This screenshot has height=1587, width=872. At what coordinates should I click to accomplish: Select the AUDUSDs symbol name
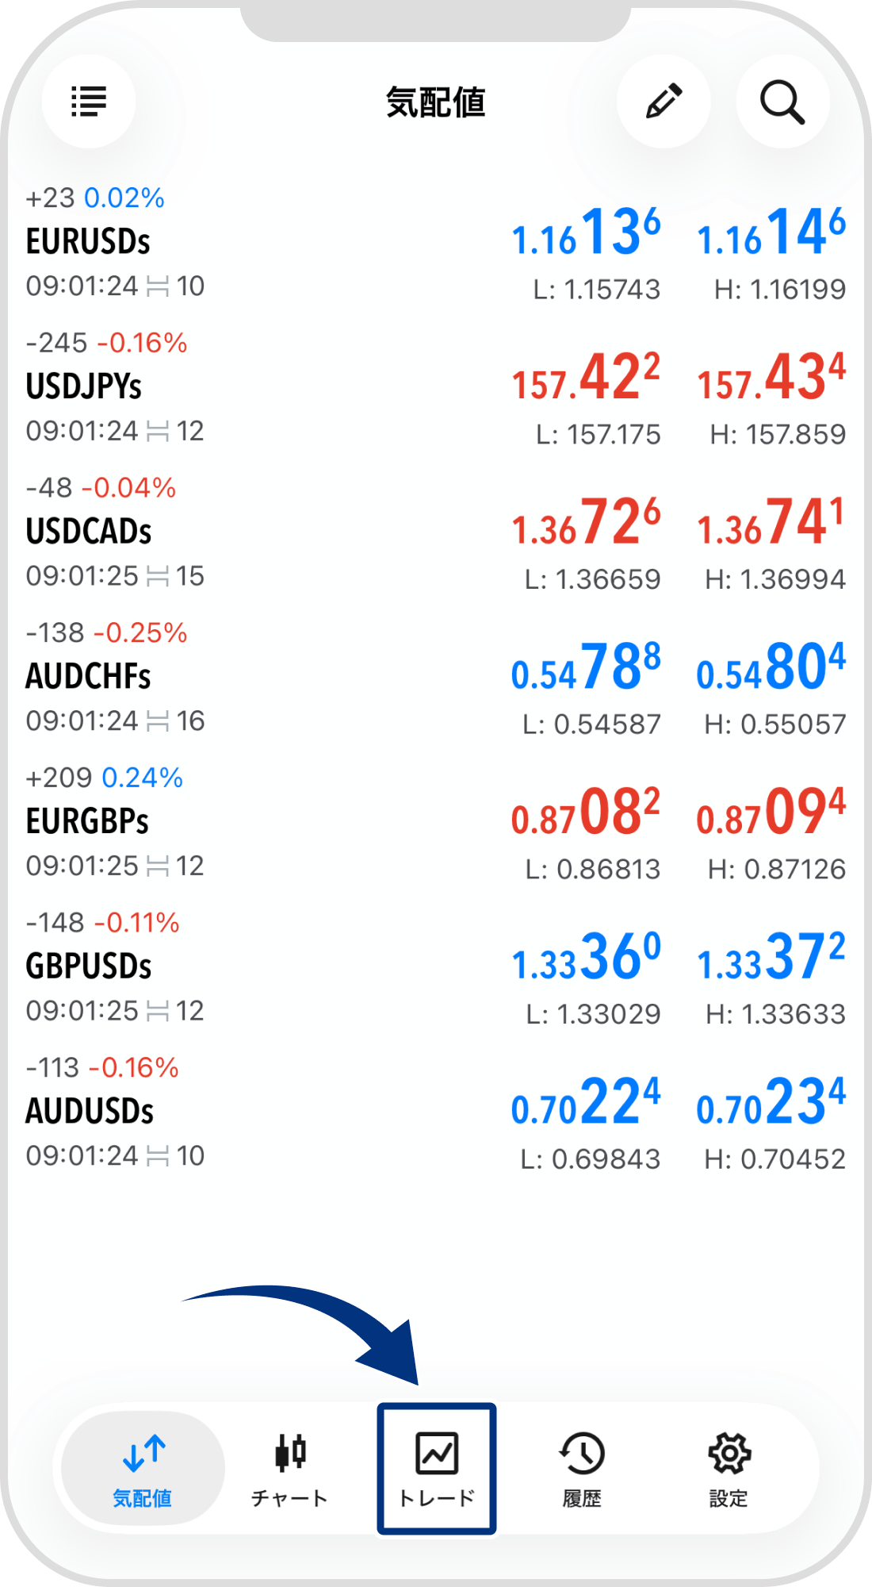coord(90,1112)
